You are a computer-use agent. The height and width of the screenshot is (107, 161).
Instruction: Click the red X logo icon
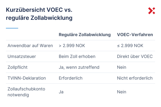(x=151, y=11)
